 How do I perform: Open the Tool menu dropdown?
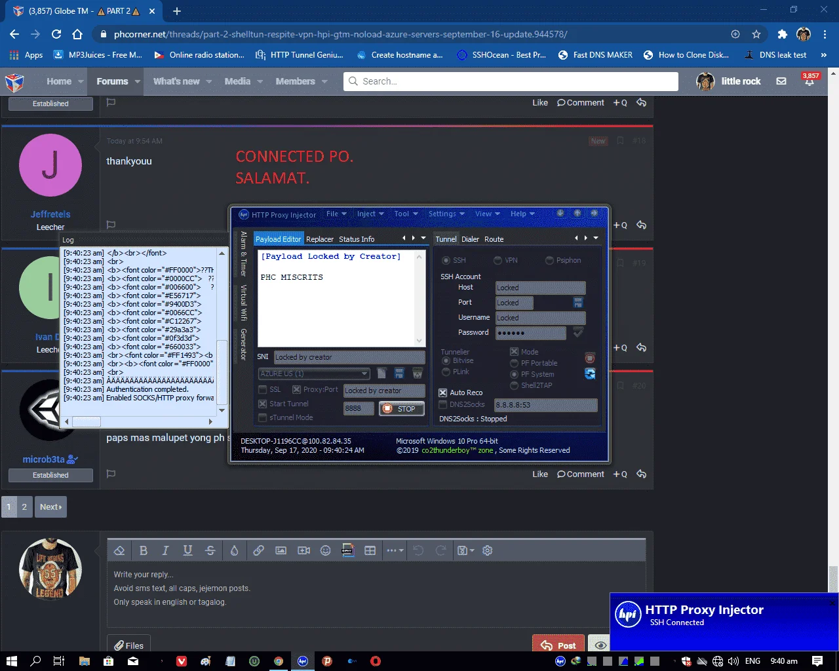click(406, 214)
